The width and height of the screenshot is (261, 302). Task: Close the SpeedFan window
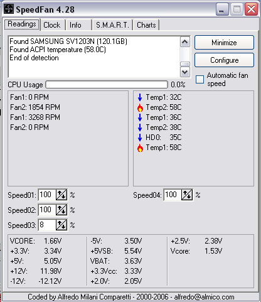pyautogui.click(x=251, y=9)
